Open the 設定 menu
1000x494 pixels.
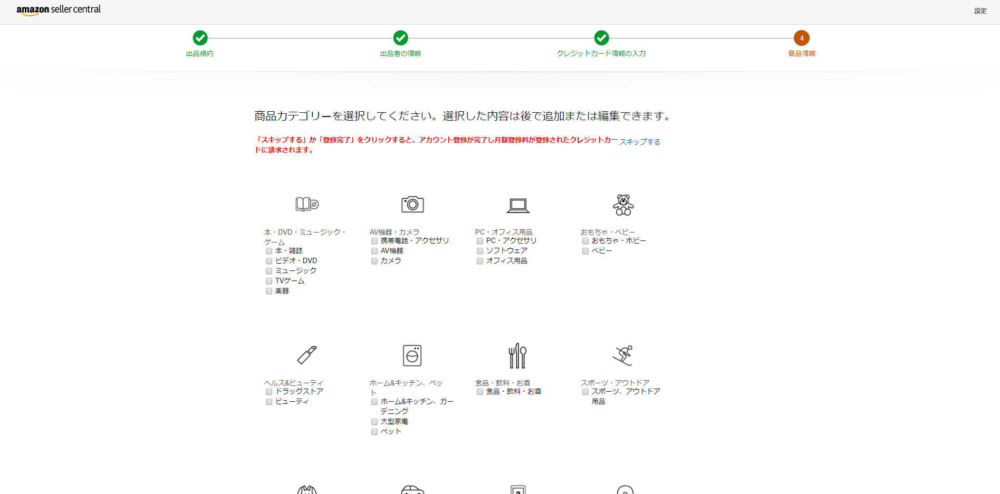980,11
